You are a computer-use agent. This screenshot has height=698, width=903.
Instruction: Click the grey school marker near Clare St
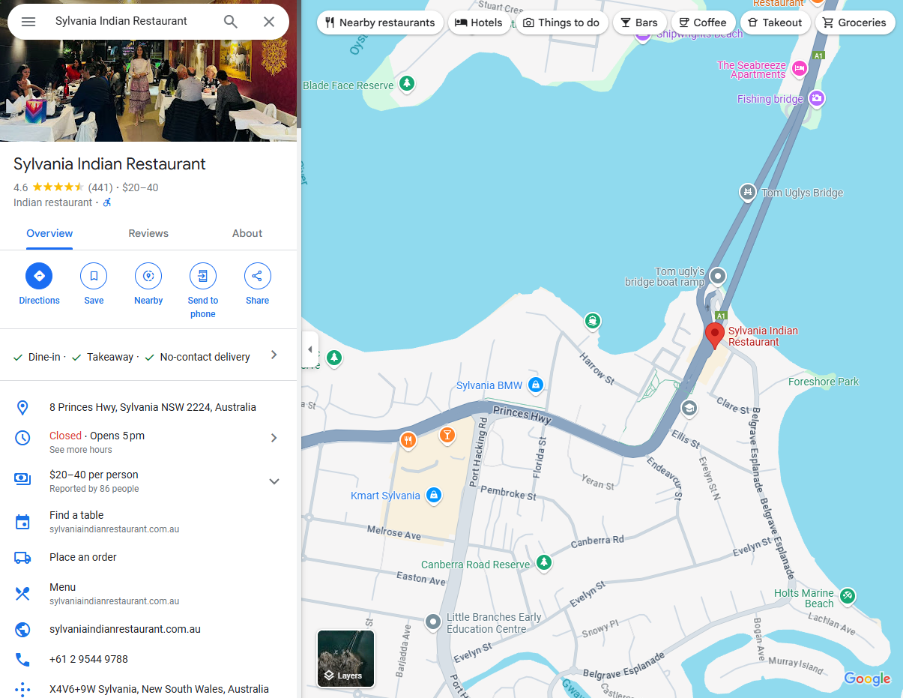pyautogui.click(x=689, y=407)
